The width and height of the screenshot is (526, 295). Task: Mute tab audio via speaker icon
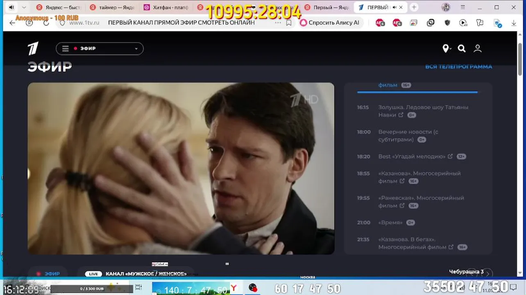tap(11, 7)
